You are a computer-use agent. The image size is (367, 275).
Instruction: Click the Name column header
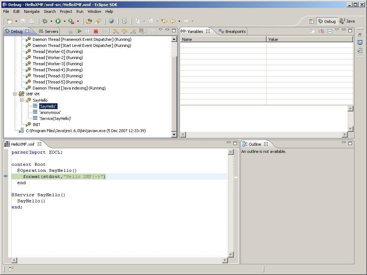click(x=223, y=39)
